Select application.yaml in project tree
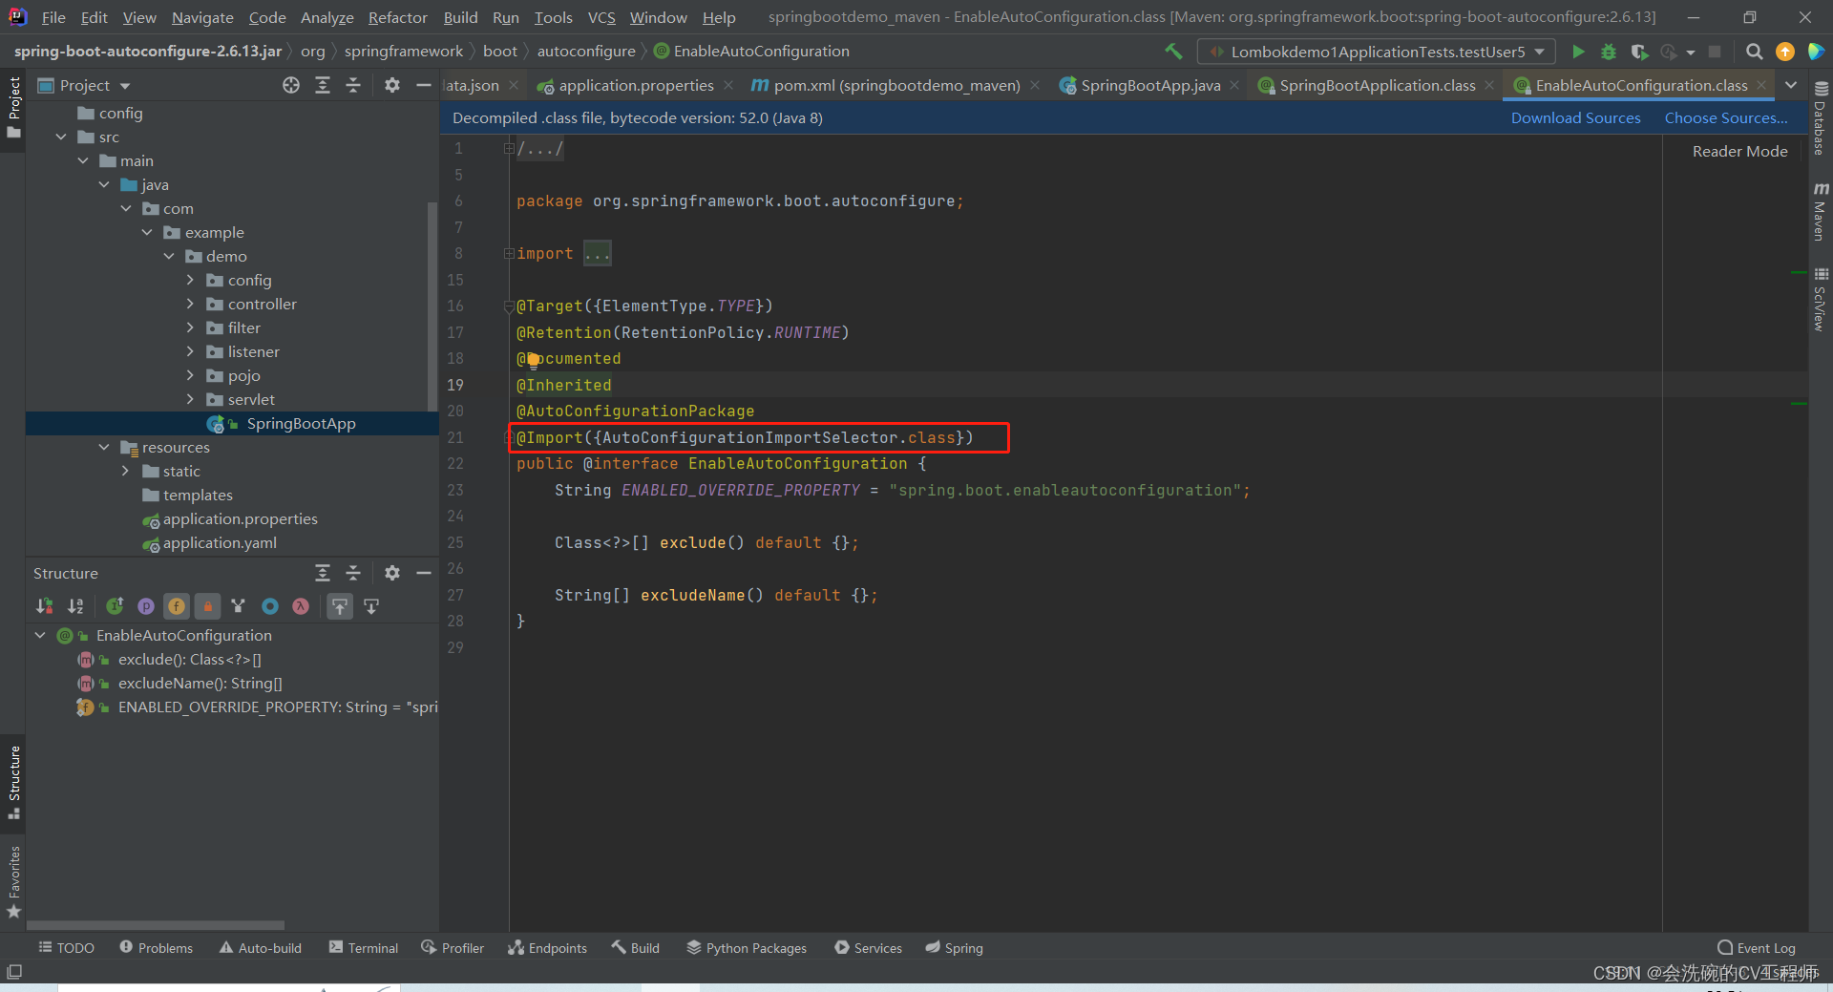 tap(220, 542)
